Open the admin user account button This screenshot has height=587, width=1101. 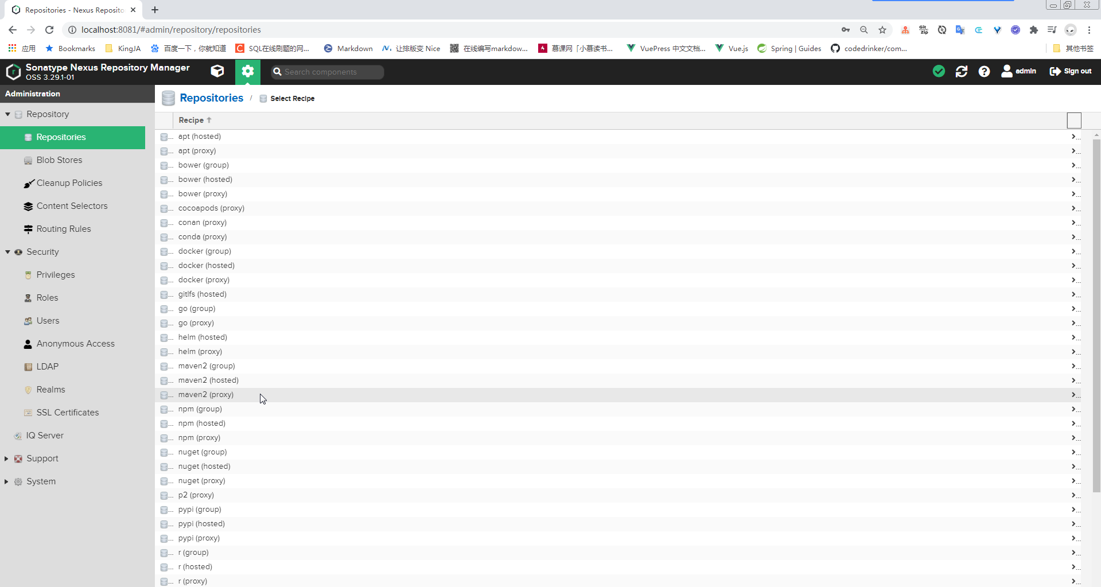click(x=1018, y=71)
